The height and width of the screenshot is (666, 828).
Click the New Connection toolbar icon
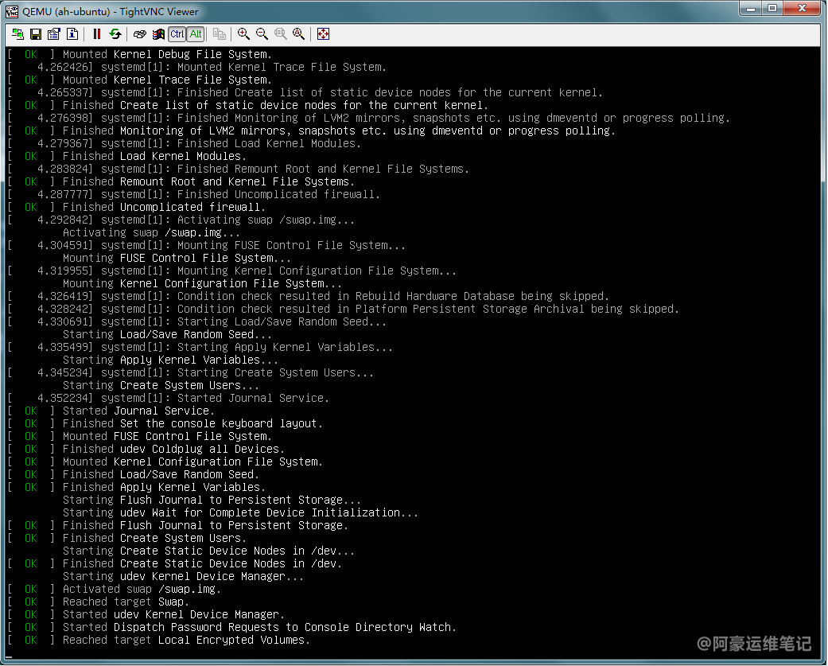tap(17, 34)
